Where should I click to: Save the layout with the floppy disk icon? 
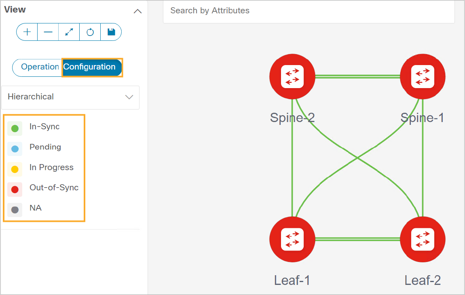point(111,32)
